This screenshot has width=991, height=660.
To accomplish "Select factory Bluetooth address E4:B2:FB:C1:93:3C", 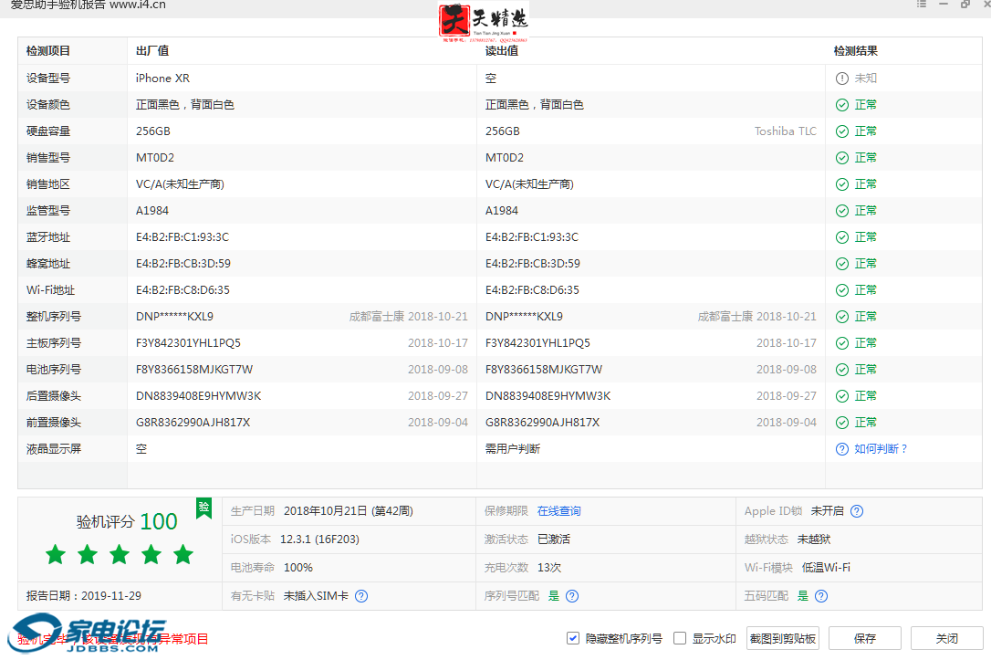I will pyautogui.click(x=182, y=237).
